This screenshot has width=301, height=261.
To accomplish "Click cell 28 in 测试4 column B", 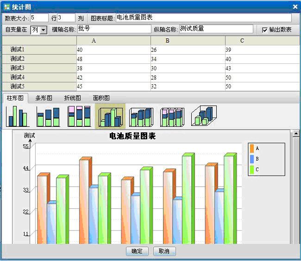I will pos(188,77).
